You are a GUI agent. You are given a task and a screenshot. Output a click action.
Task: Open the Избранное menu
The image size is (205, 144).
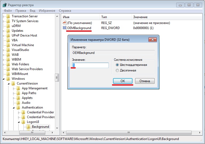coord(47,11)
